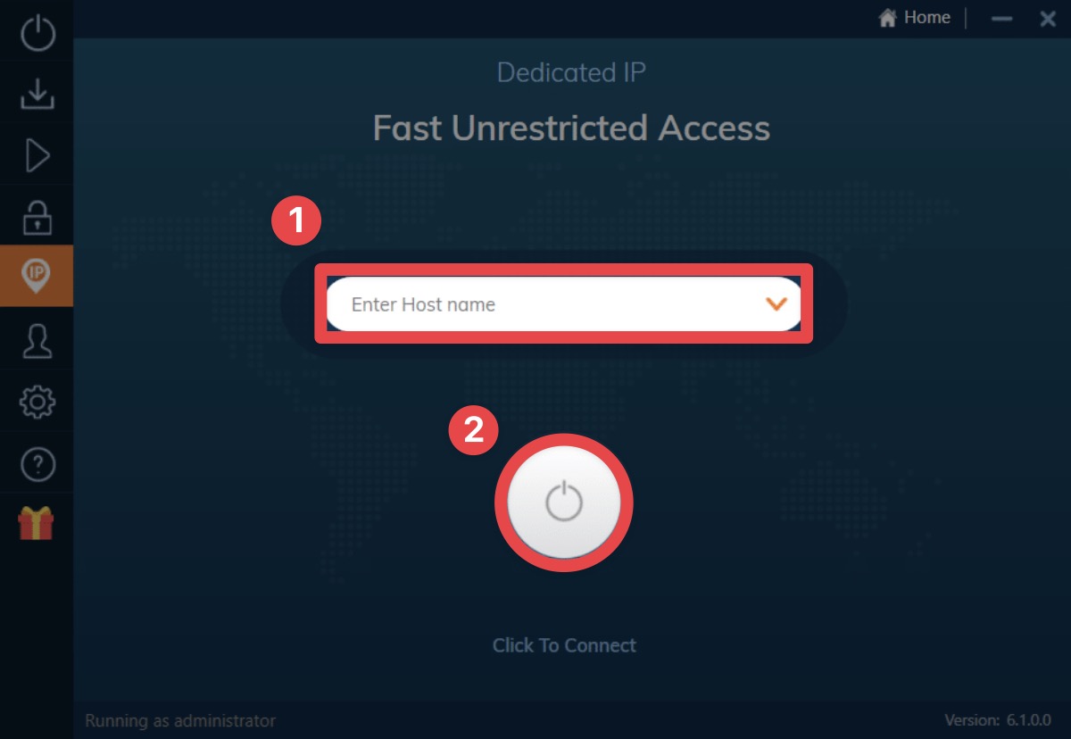This screenshot has height=739, width=1071.
Task: Click the Dedicated IP heading text
Action: 571,72
